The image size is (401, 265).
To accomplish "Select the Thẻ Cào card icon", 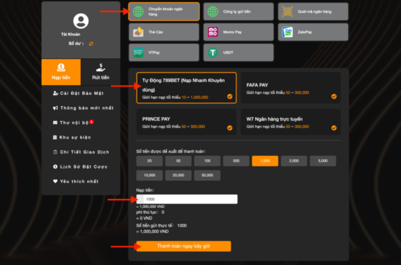I will point(138,32).
